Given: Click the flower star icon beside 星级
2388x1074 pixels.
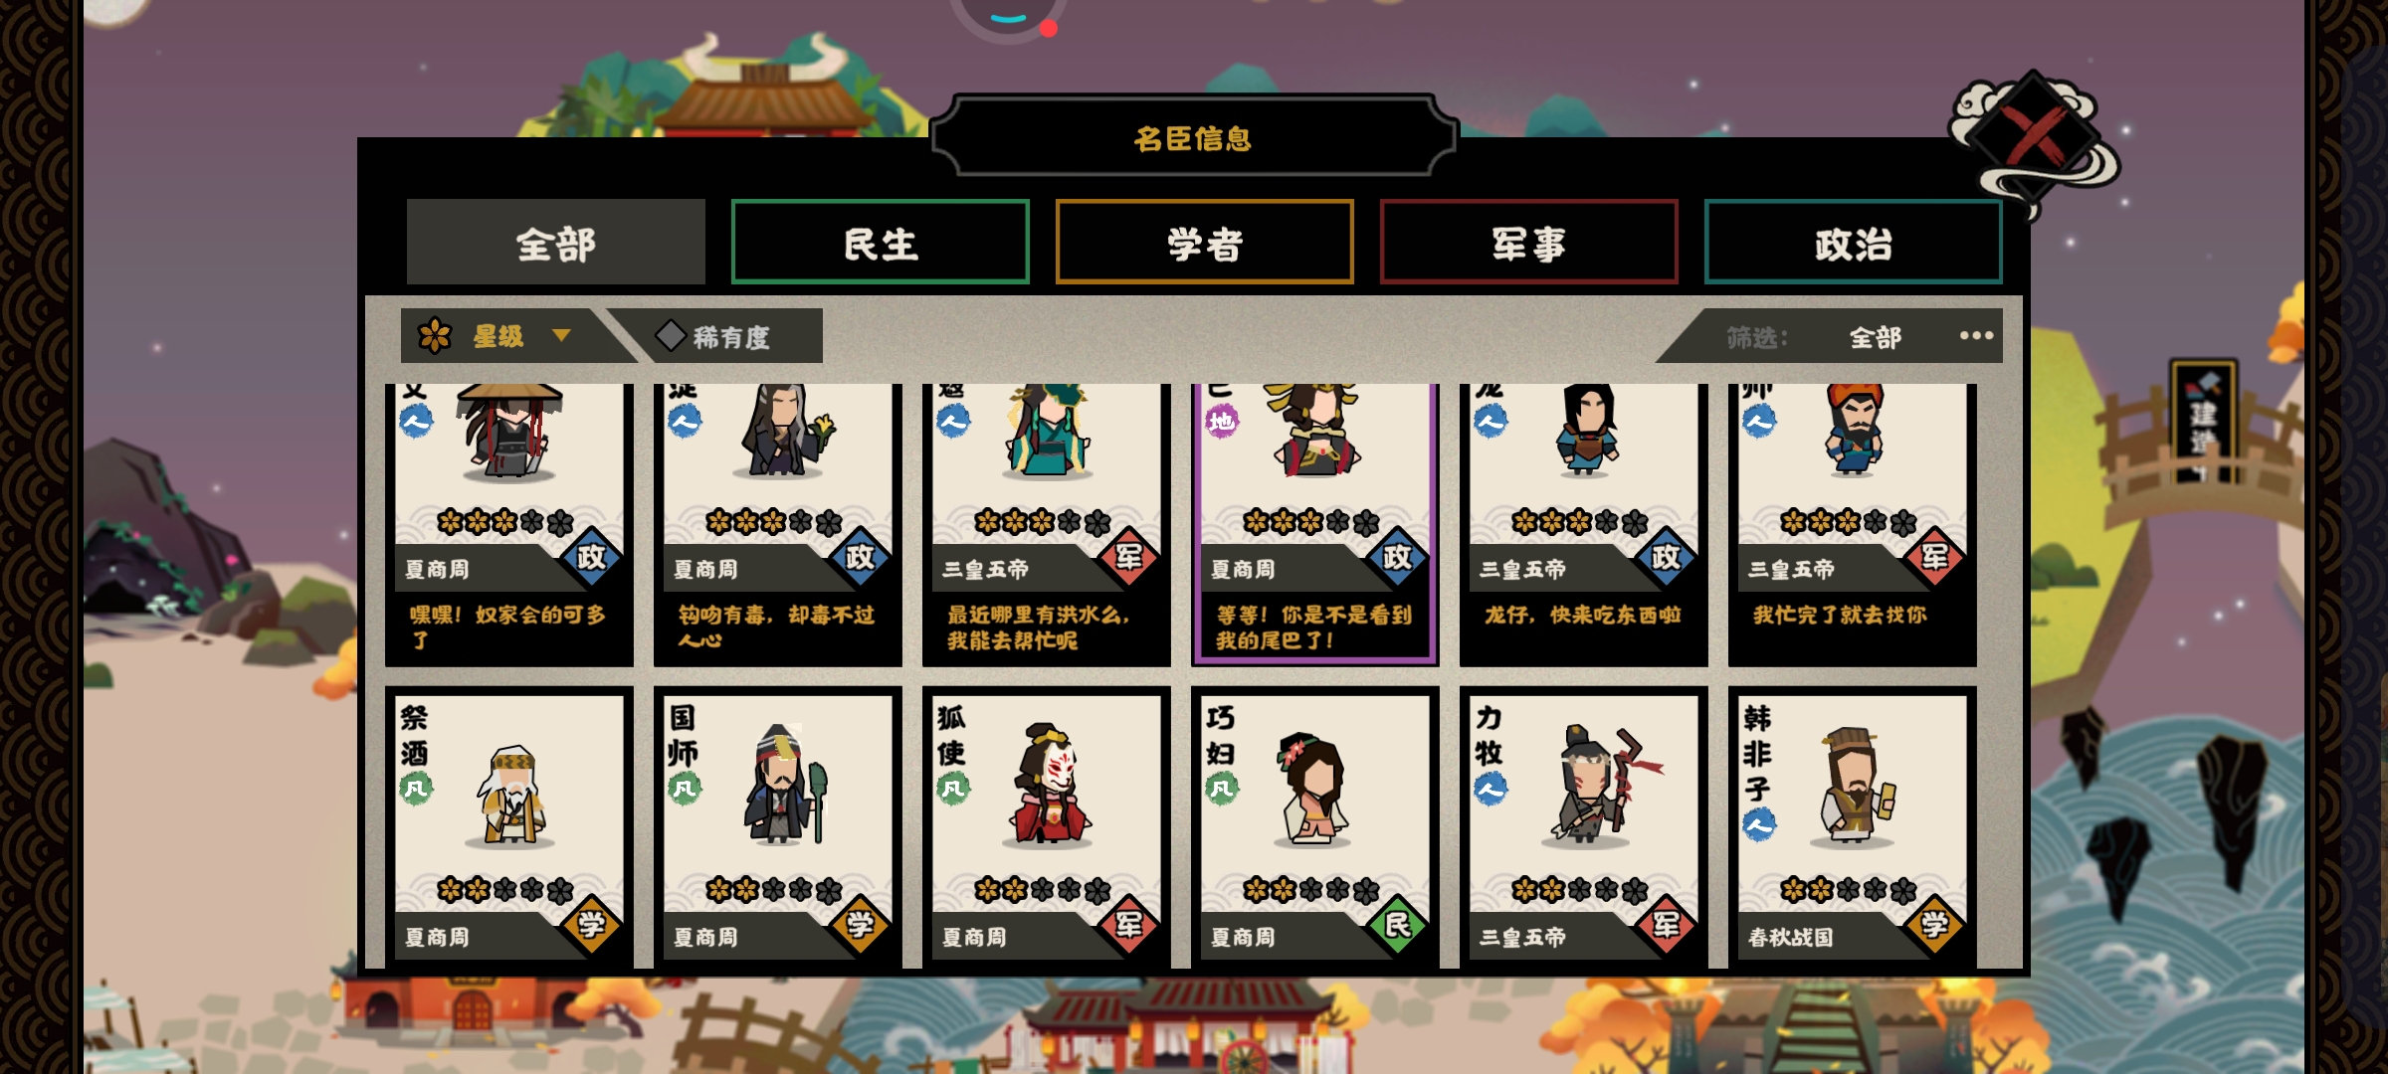Looking at the screenshot, I should [x=435, y=336].
